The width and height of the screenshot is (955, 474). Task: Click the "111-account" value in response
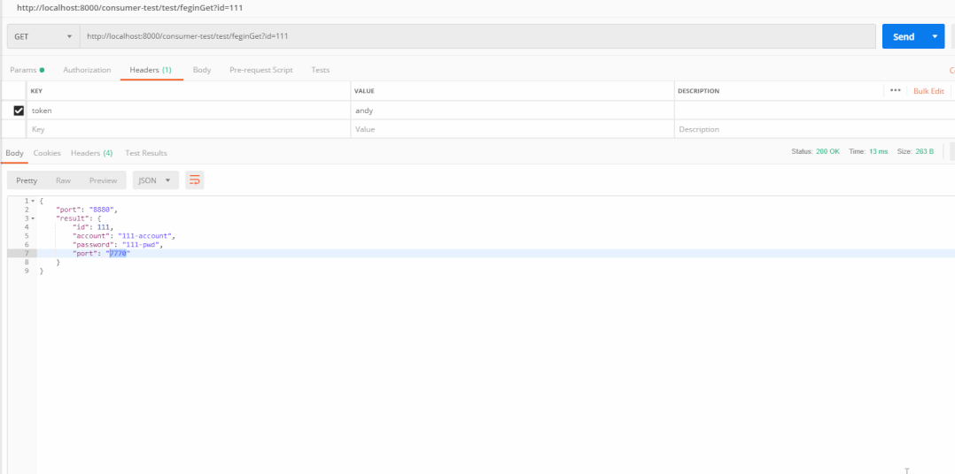(146, 236)
